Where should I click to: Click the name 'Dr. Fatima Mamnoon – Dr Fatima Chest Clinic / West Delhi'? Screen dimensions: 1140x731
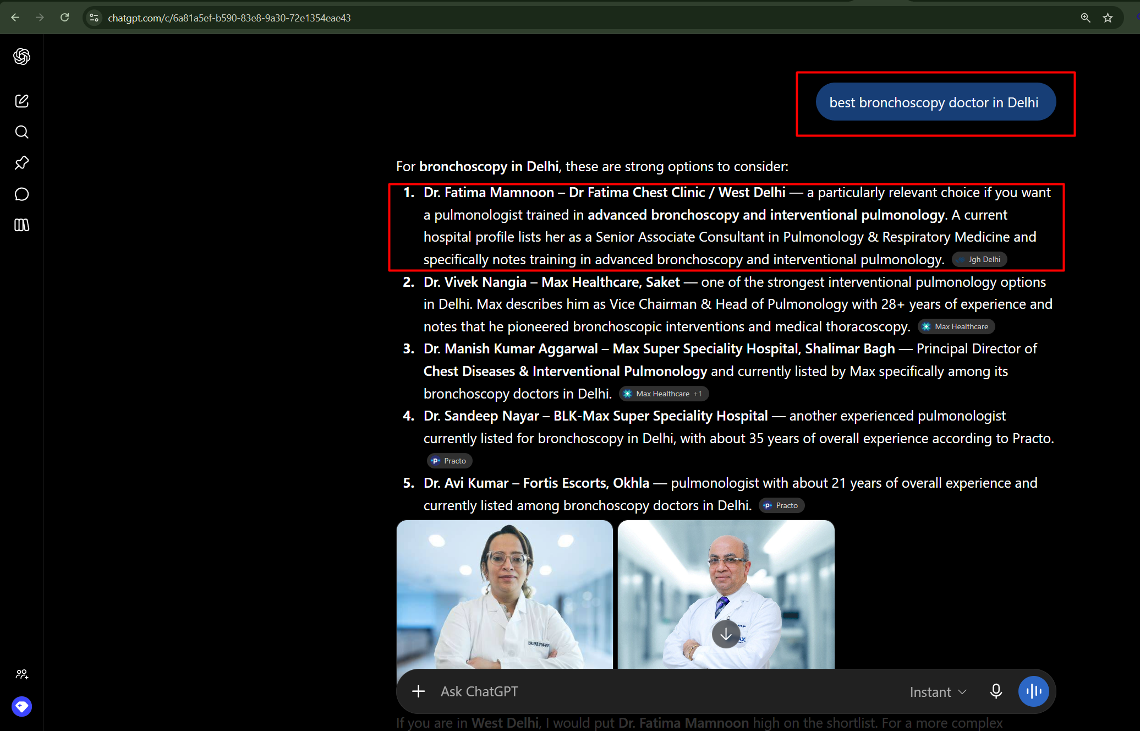tap(604, 192)
